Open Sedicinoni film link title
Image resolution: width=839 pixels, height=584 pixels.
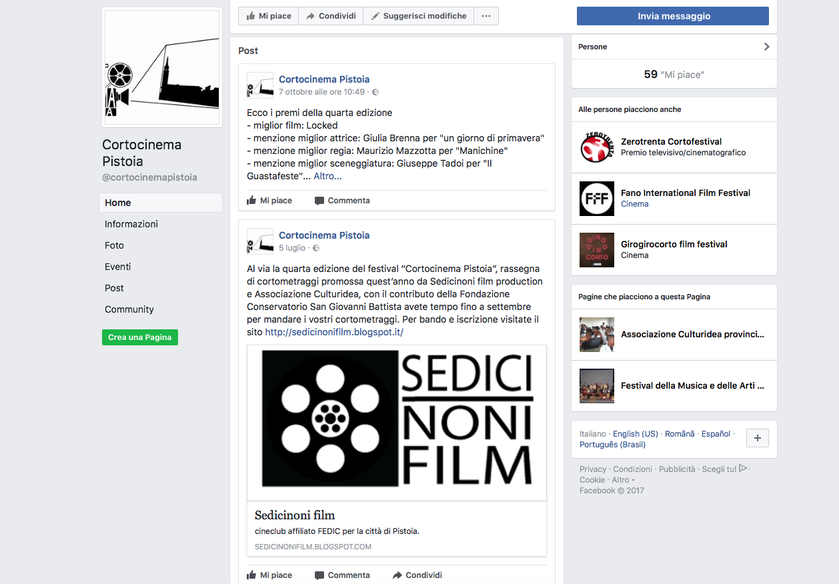tap(295, 515)
